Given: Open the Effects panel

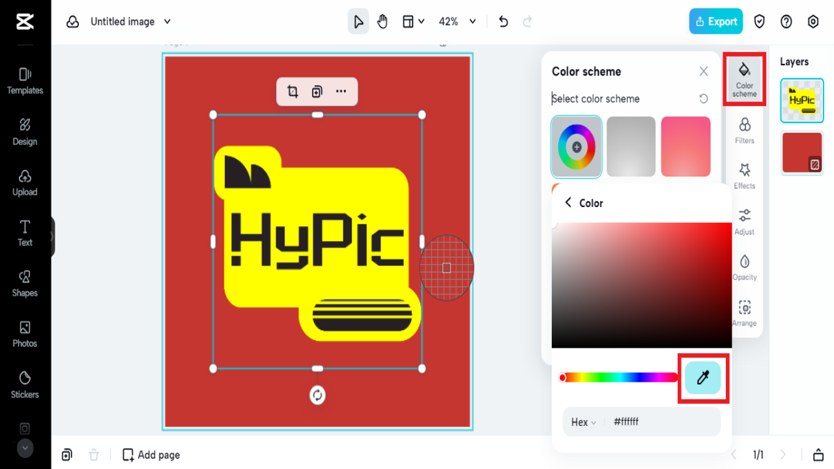Looking at the screenshot, I should coord(744,176).
